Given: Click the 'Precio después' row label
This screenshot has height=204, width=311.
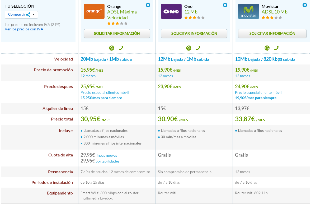Looking at the screenshot, I should pos(59,87).
